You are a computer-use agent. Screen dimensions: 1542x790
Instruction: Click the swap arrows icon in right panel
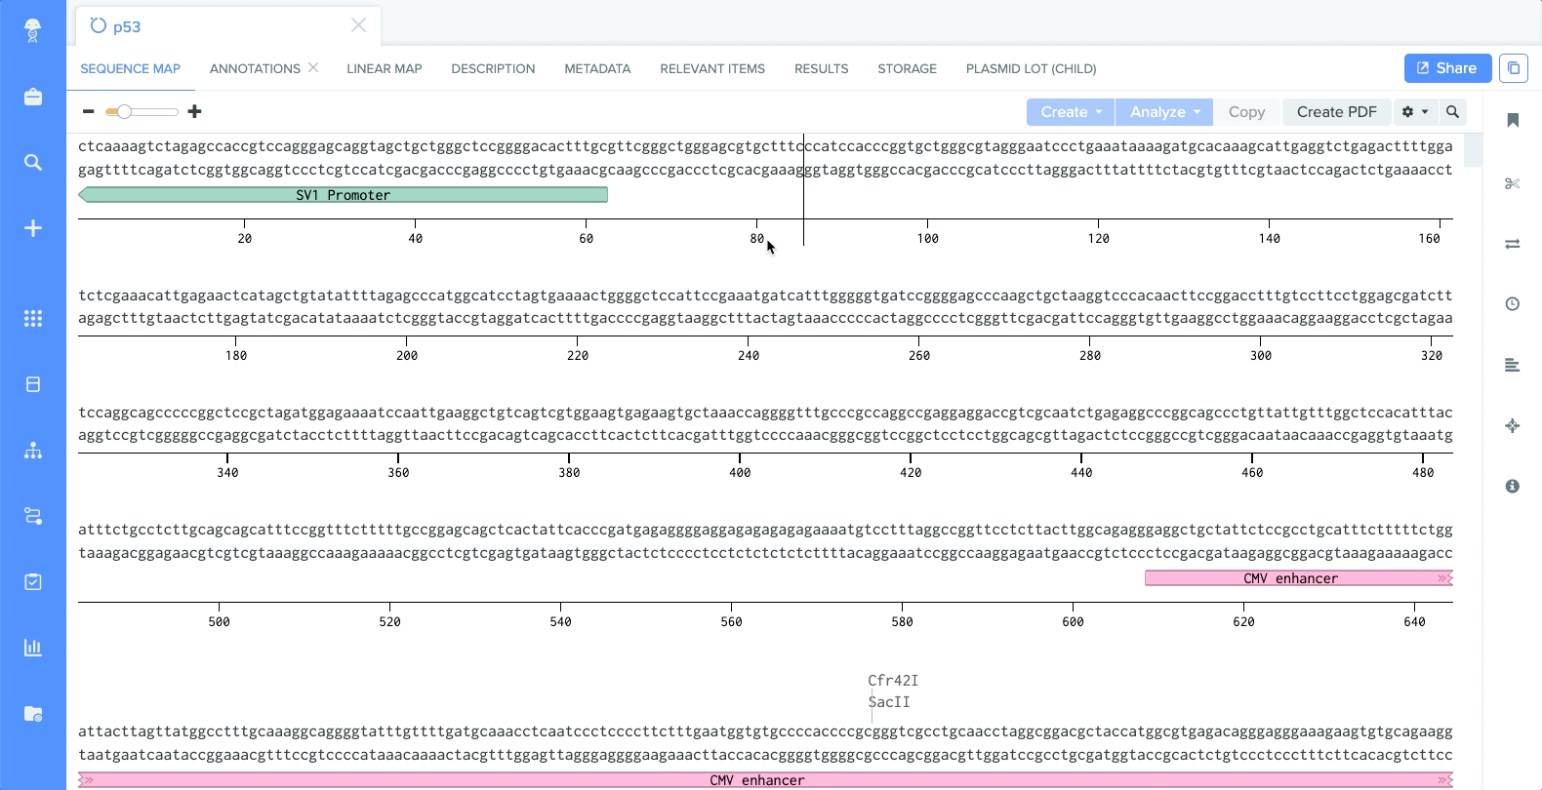click(1513, 244)
